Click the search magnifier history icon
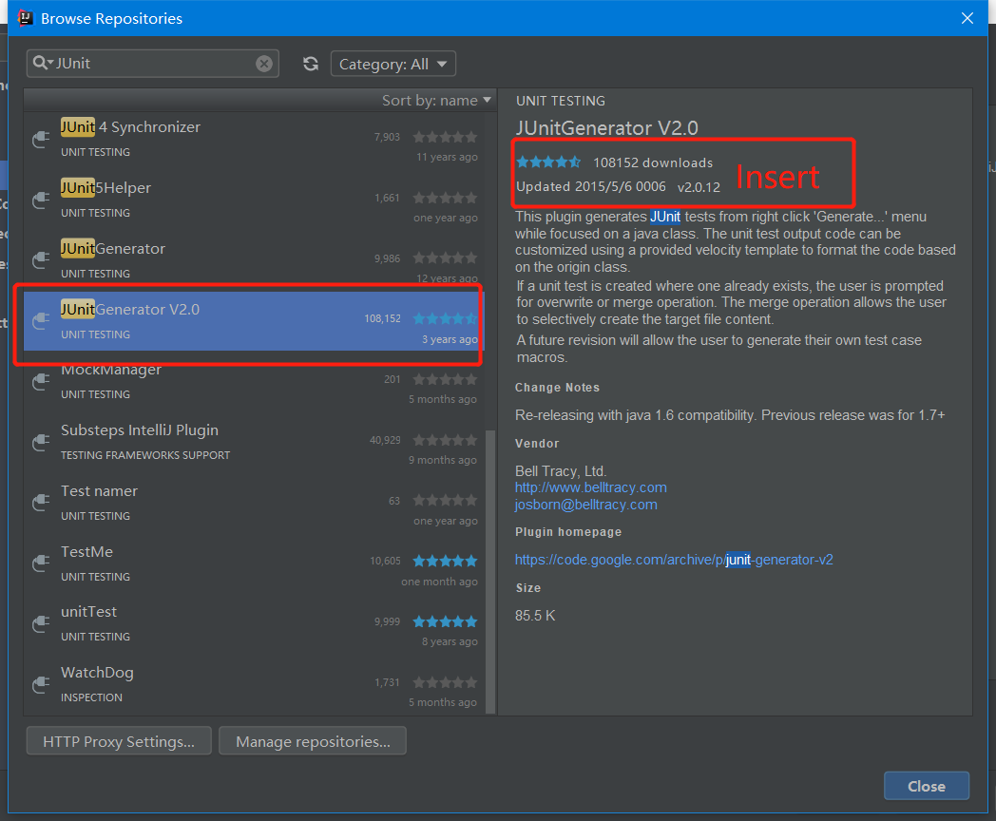996x821 pixels. pyautogui.click(x=43, y=63)
